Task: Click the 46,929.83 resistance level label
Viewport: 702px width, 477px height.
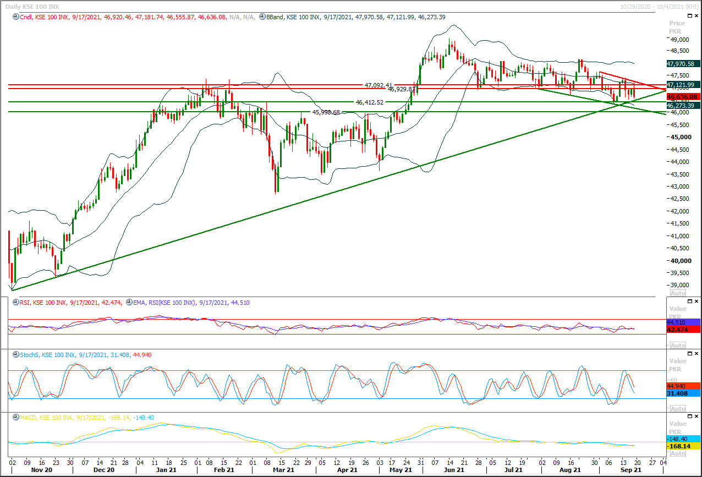Action: tap(402, 89)
